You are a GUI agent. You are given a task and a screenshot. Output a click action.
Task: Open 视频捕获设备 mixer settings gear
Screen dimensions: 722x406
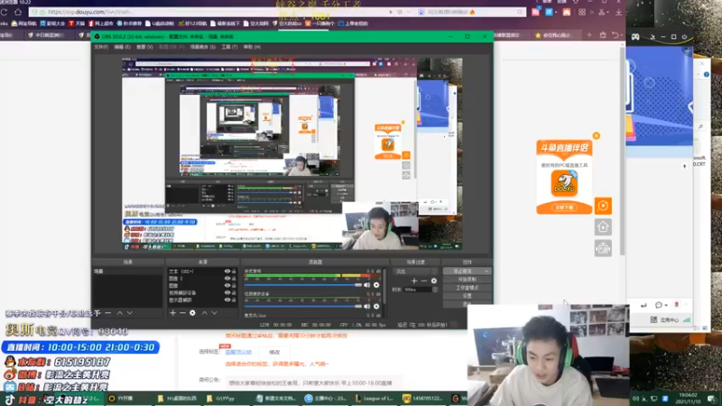point(376,306)
